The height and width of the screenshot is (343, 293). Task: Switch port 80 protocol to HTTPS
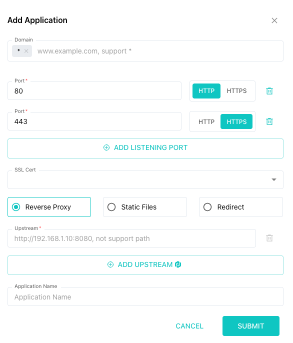(x=236, y=91)
